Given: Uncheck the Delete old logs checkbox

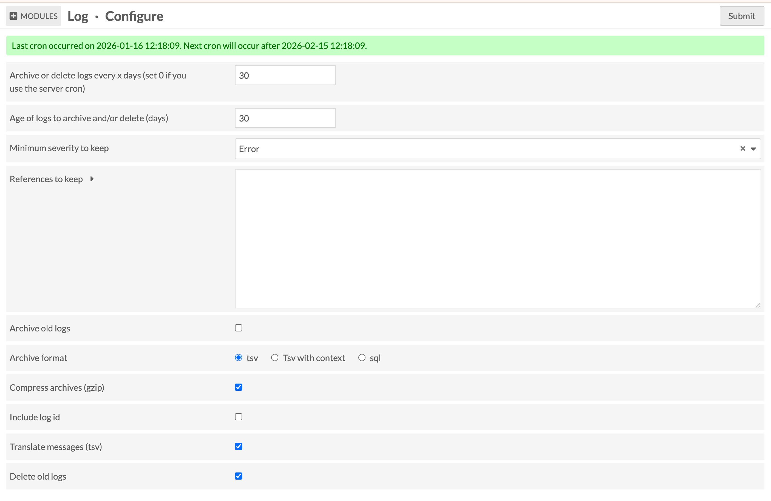Looking at the screenshot, I should point(239,476).
